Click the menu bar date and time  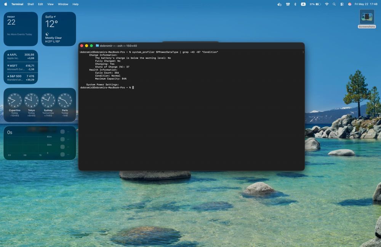tap(366, 4)
